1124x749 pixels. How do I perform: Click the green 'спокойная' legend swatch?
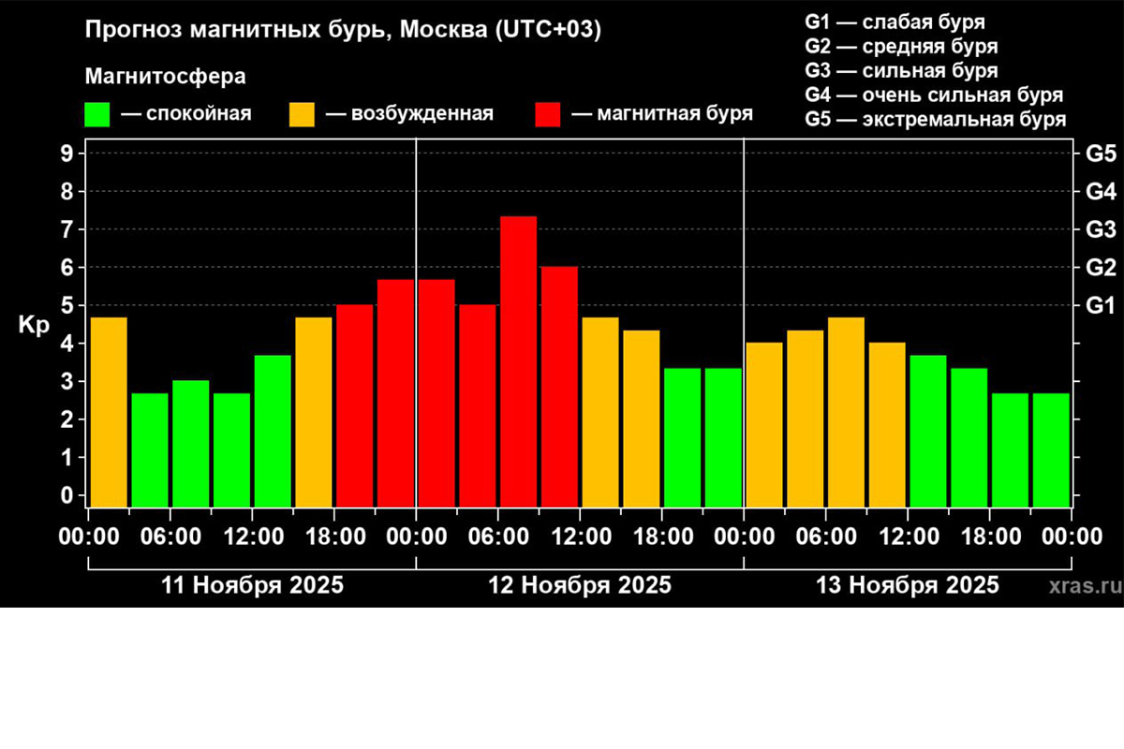pyautogui.click(x=96, y=112)
